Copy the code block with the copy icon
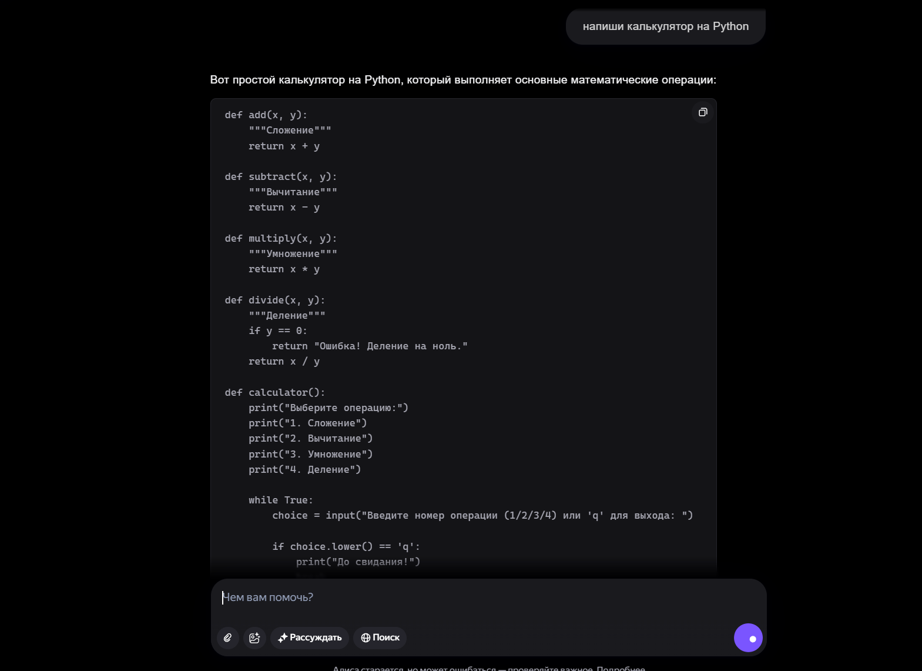 pos(703,112)
